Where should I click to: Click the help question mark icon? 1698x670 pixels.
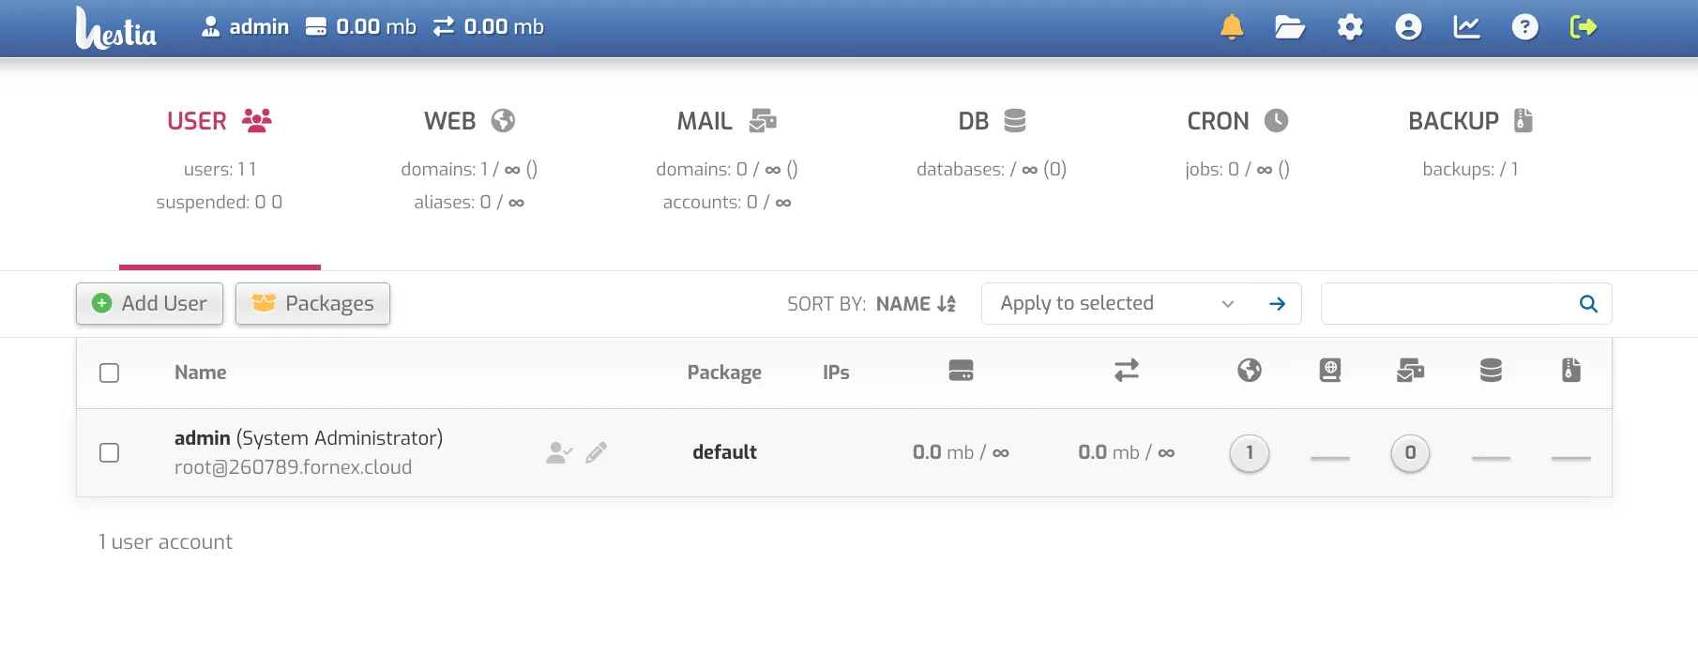pos(1525,27)
